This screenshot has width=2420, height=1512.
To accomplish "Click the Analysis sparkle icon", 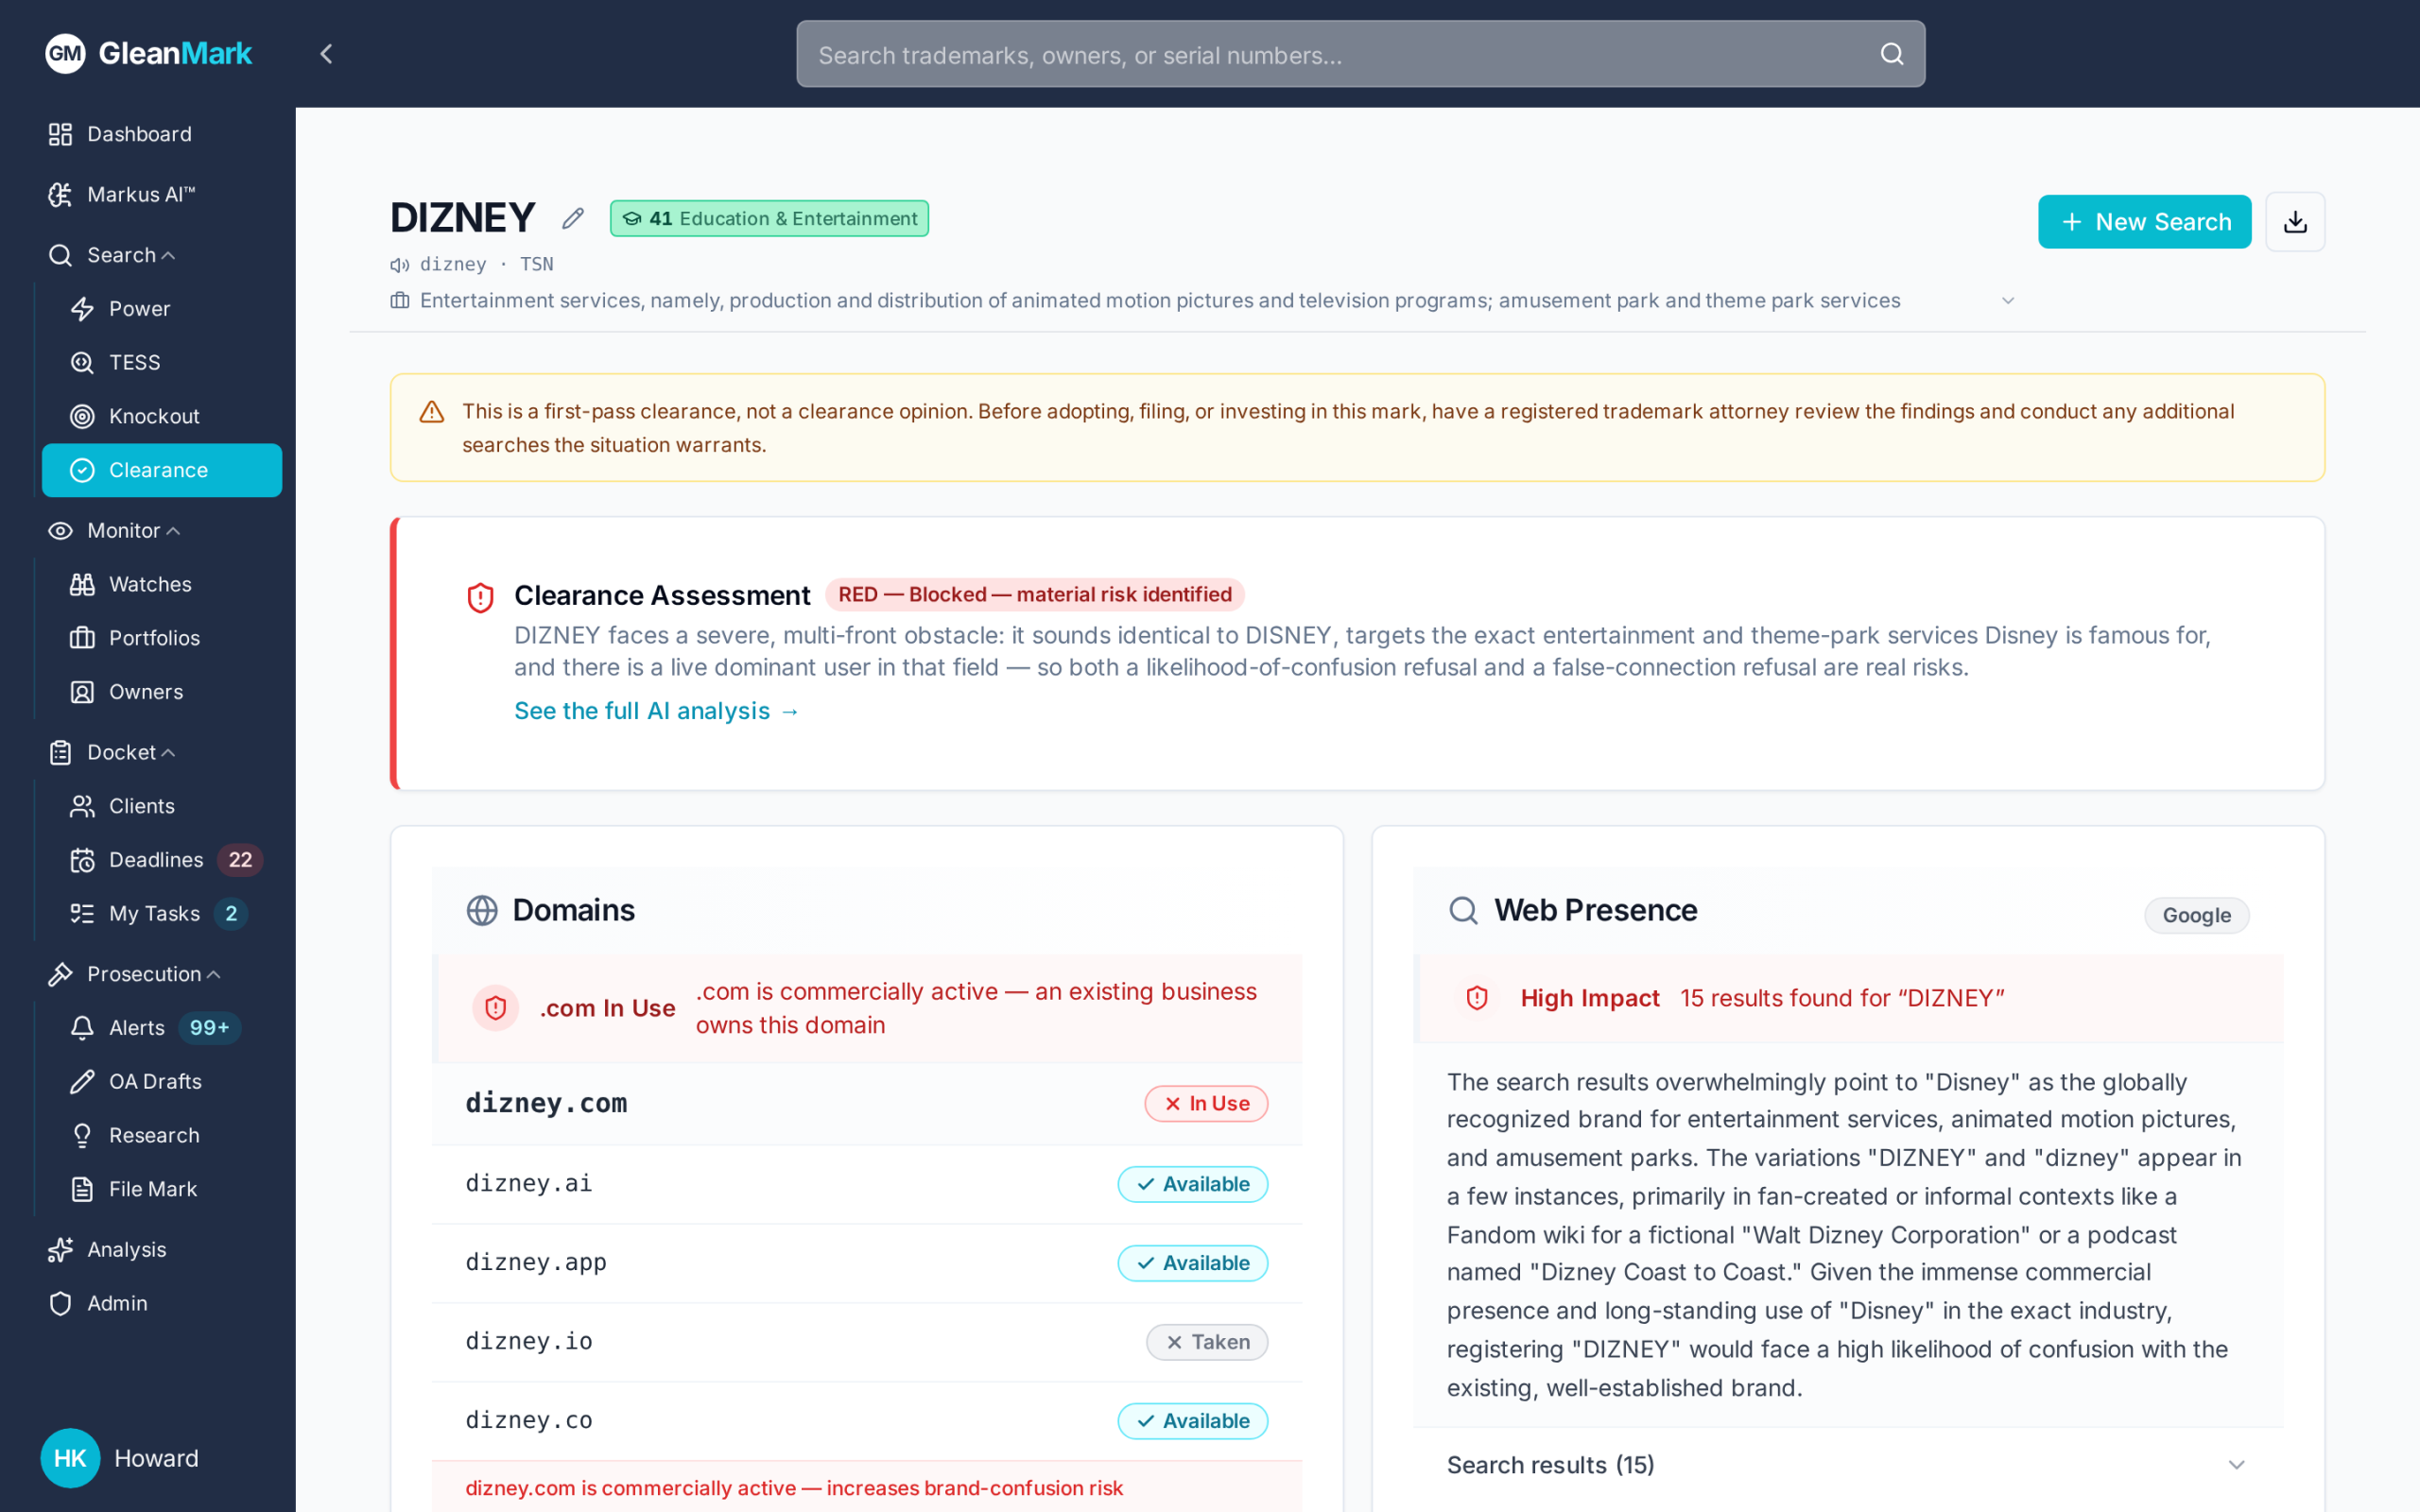I will (61, 1250).
